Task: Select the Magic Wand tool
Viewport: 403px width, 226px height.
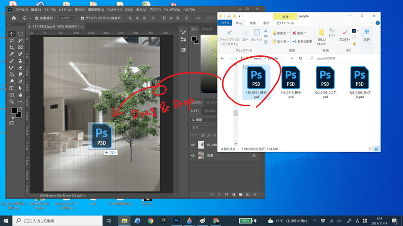Action: (x=20, y=41)
